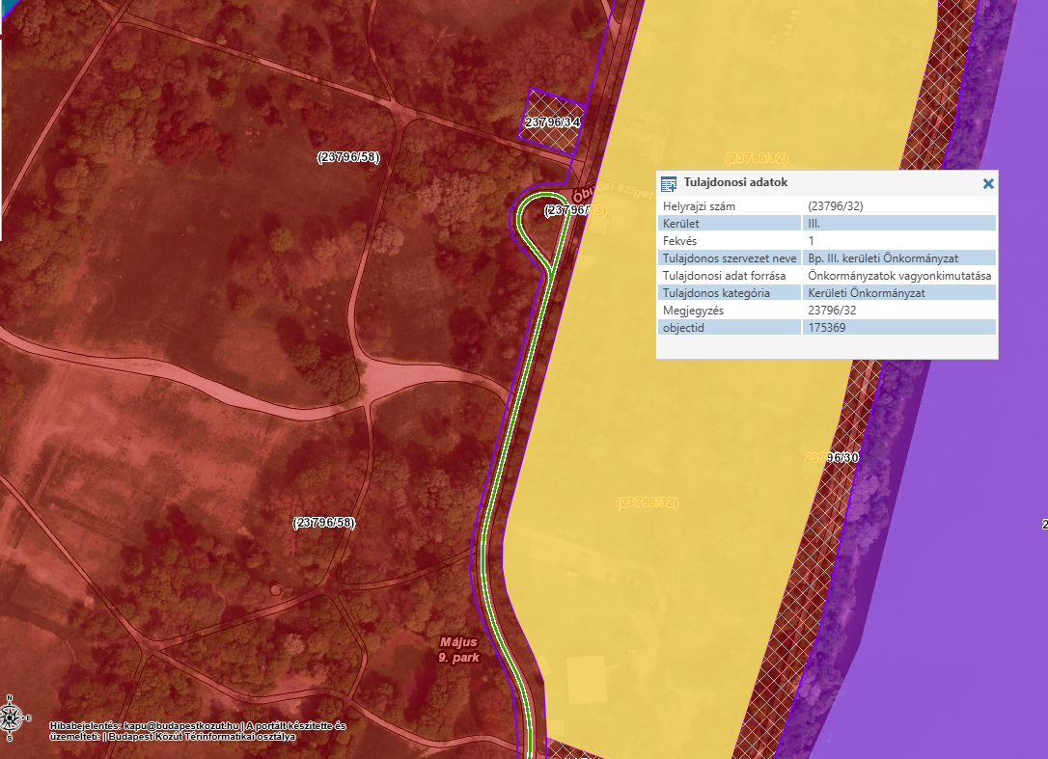Image resolution: width=1048 pixels, height=759 pixels.
Task: Open the kapu@budapestkozut.hu email link
Action: click(182, 725)
